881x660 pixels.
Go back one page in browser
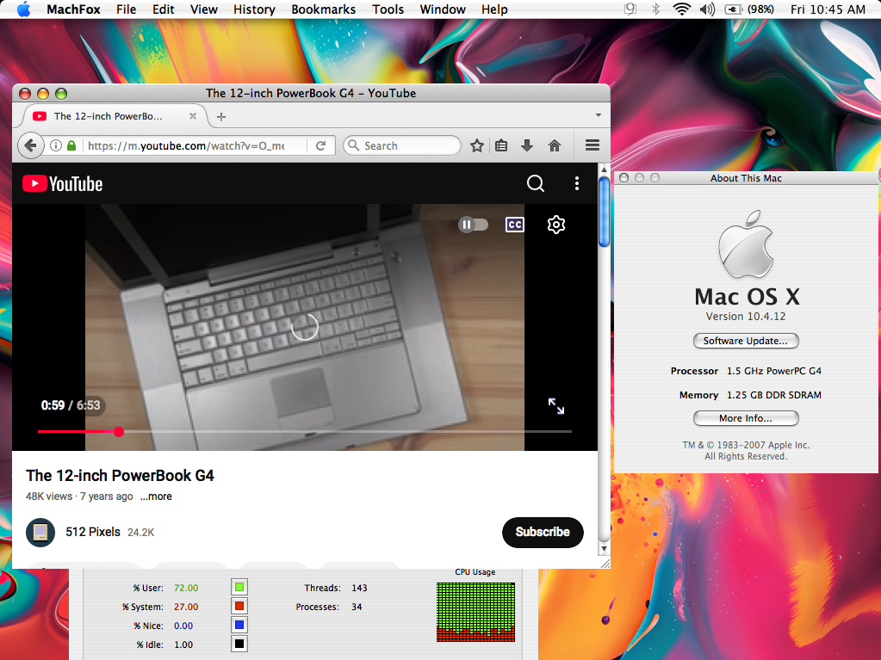(x=31, y=145)
